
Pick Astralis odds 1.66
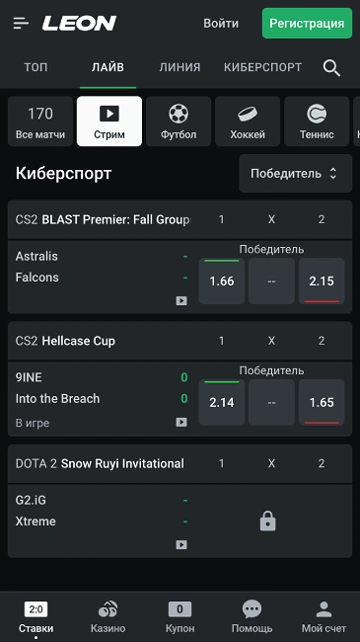pyautogui.click(x=222, y=281)
